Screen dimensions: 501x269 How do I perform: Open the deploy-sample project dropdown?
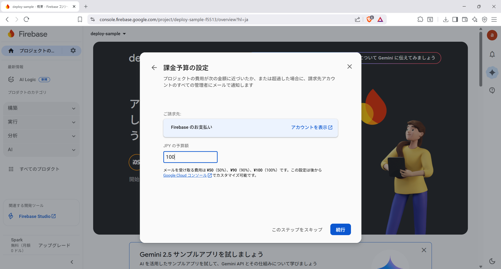(x=108, y=34)
